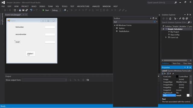
Task: Open the Show output from dropdown
Action: (x=66, y=80)
